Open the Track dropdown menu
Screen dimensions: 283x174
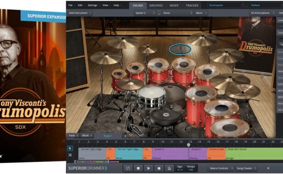tap(73, 136)
